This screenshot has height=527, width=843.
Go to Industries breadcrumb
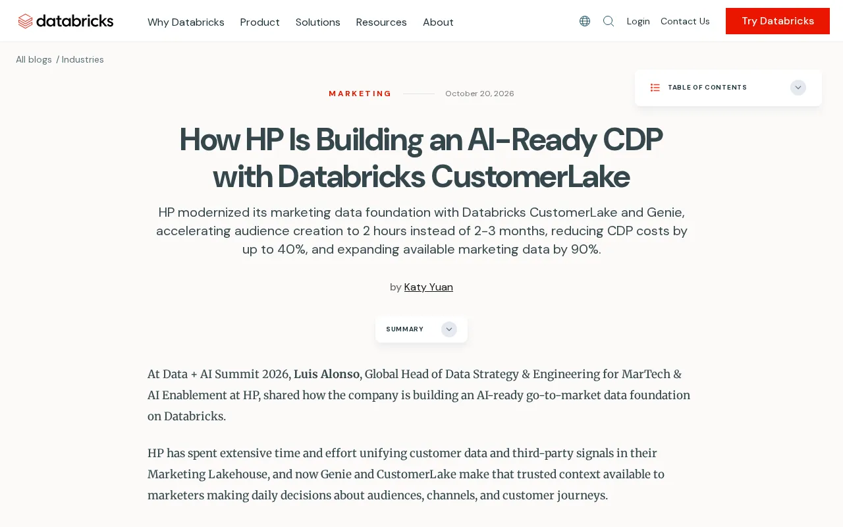tap(83, 59)
